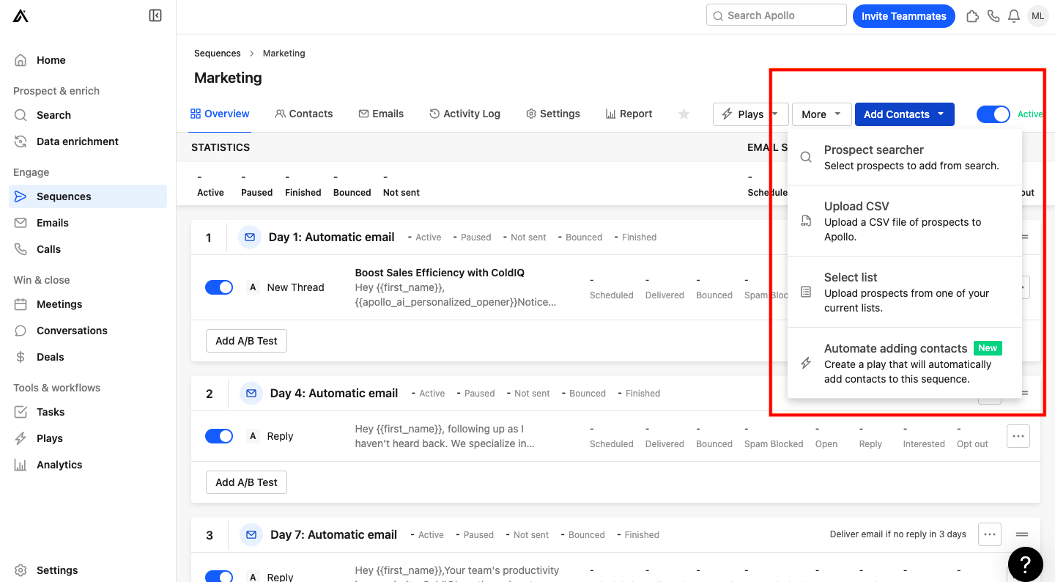Viewport: 1055px width, 582px height.
Task: Open Sequences in the sidebar
Action: [x=88, y=196]
